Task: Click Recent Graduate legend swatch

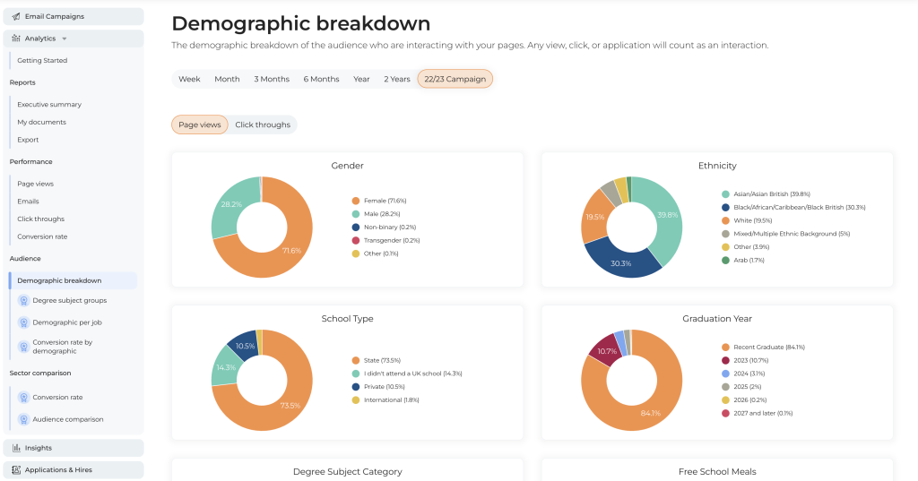Action: 725,347
